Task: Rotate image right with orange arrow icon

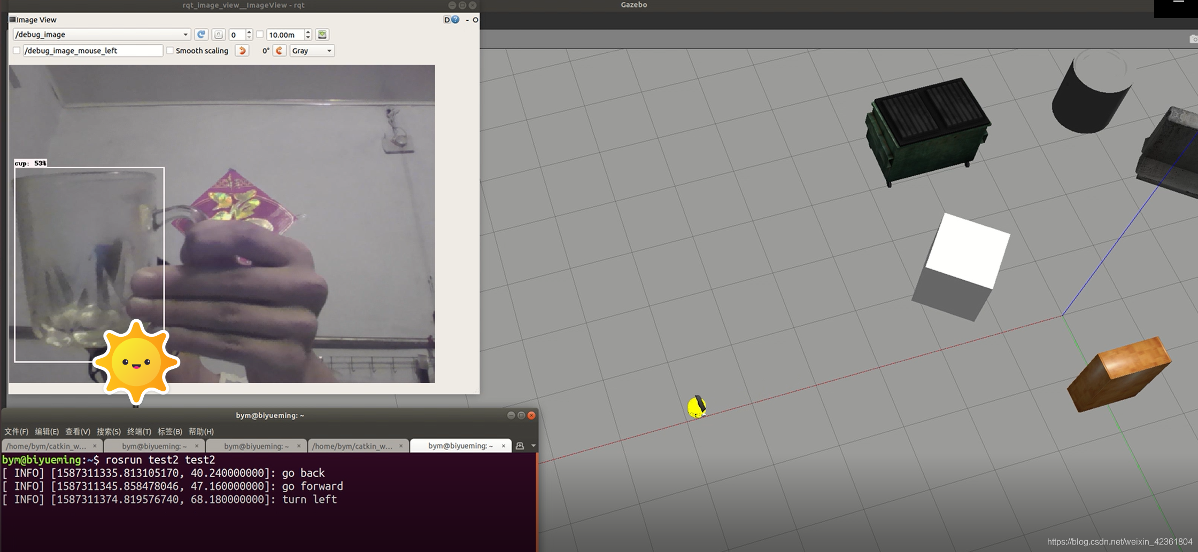Action: point(279,51)
